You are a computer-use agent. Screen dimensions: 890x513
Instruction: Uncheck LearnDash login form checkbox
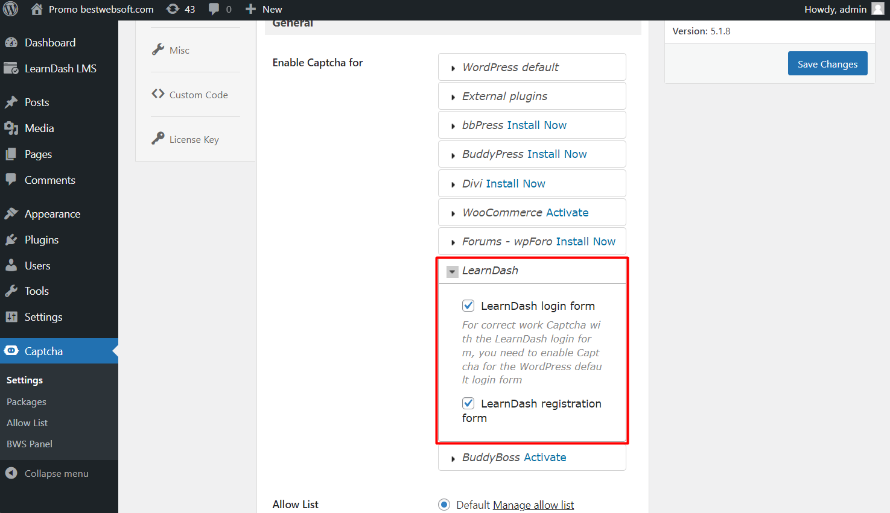468,306
